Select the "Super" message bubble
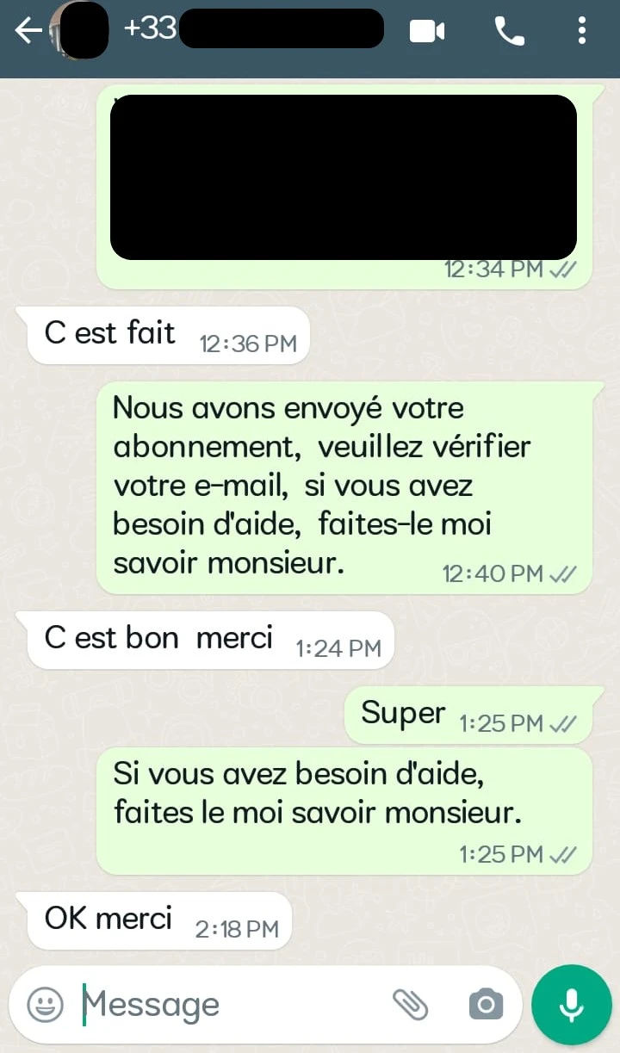 tap(468, 714)
